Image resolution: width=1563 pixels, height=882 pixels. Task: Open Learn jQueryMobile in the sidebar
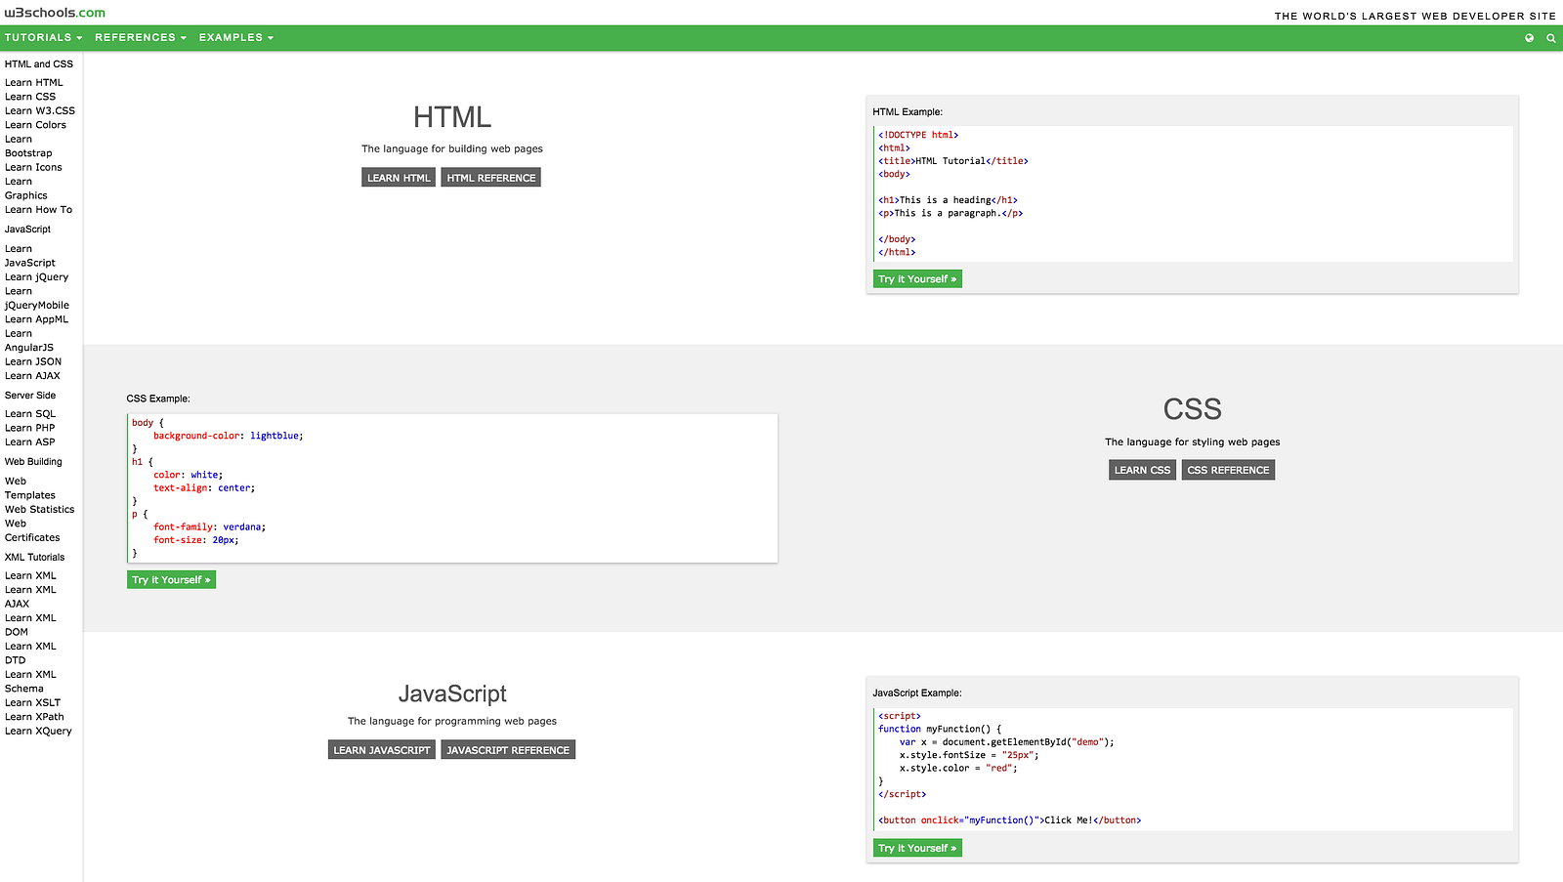coord(37,298)
